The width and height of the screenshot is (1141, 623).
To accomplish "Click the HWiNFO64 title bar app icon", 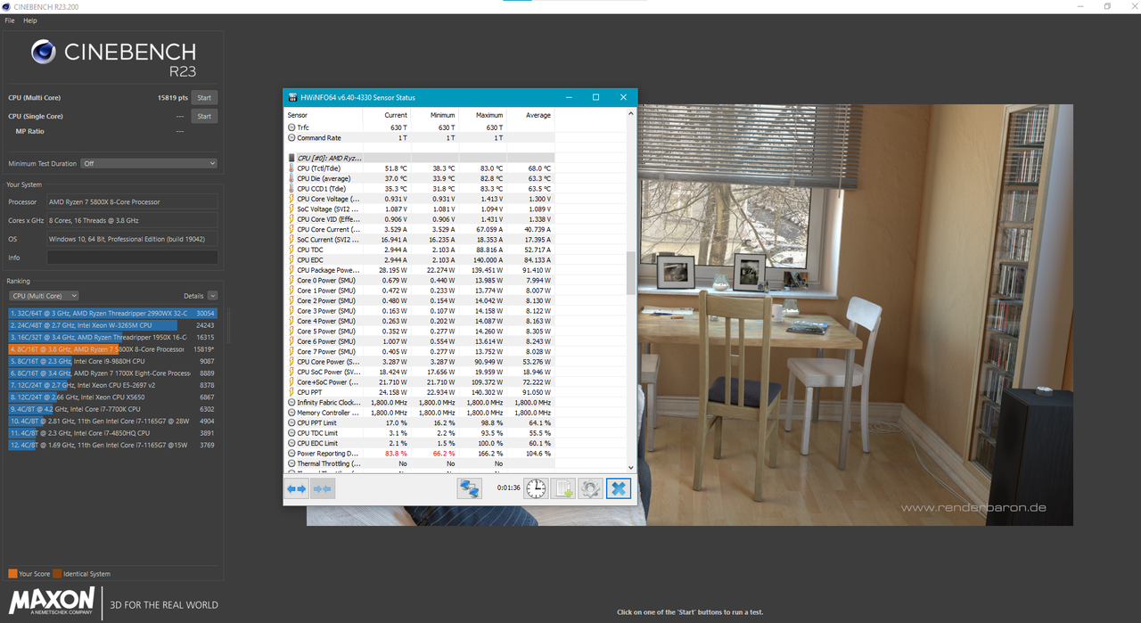I will pyautogui.click(x=293, y=97).
